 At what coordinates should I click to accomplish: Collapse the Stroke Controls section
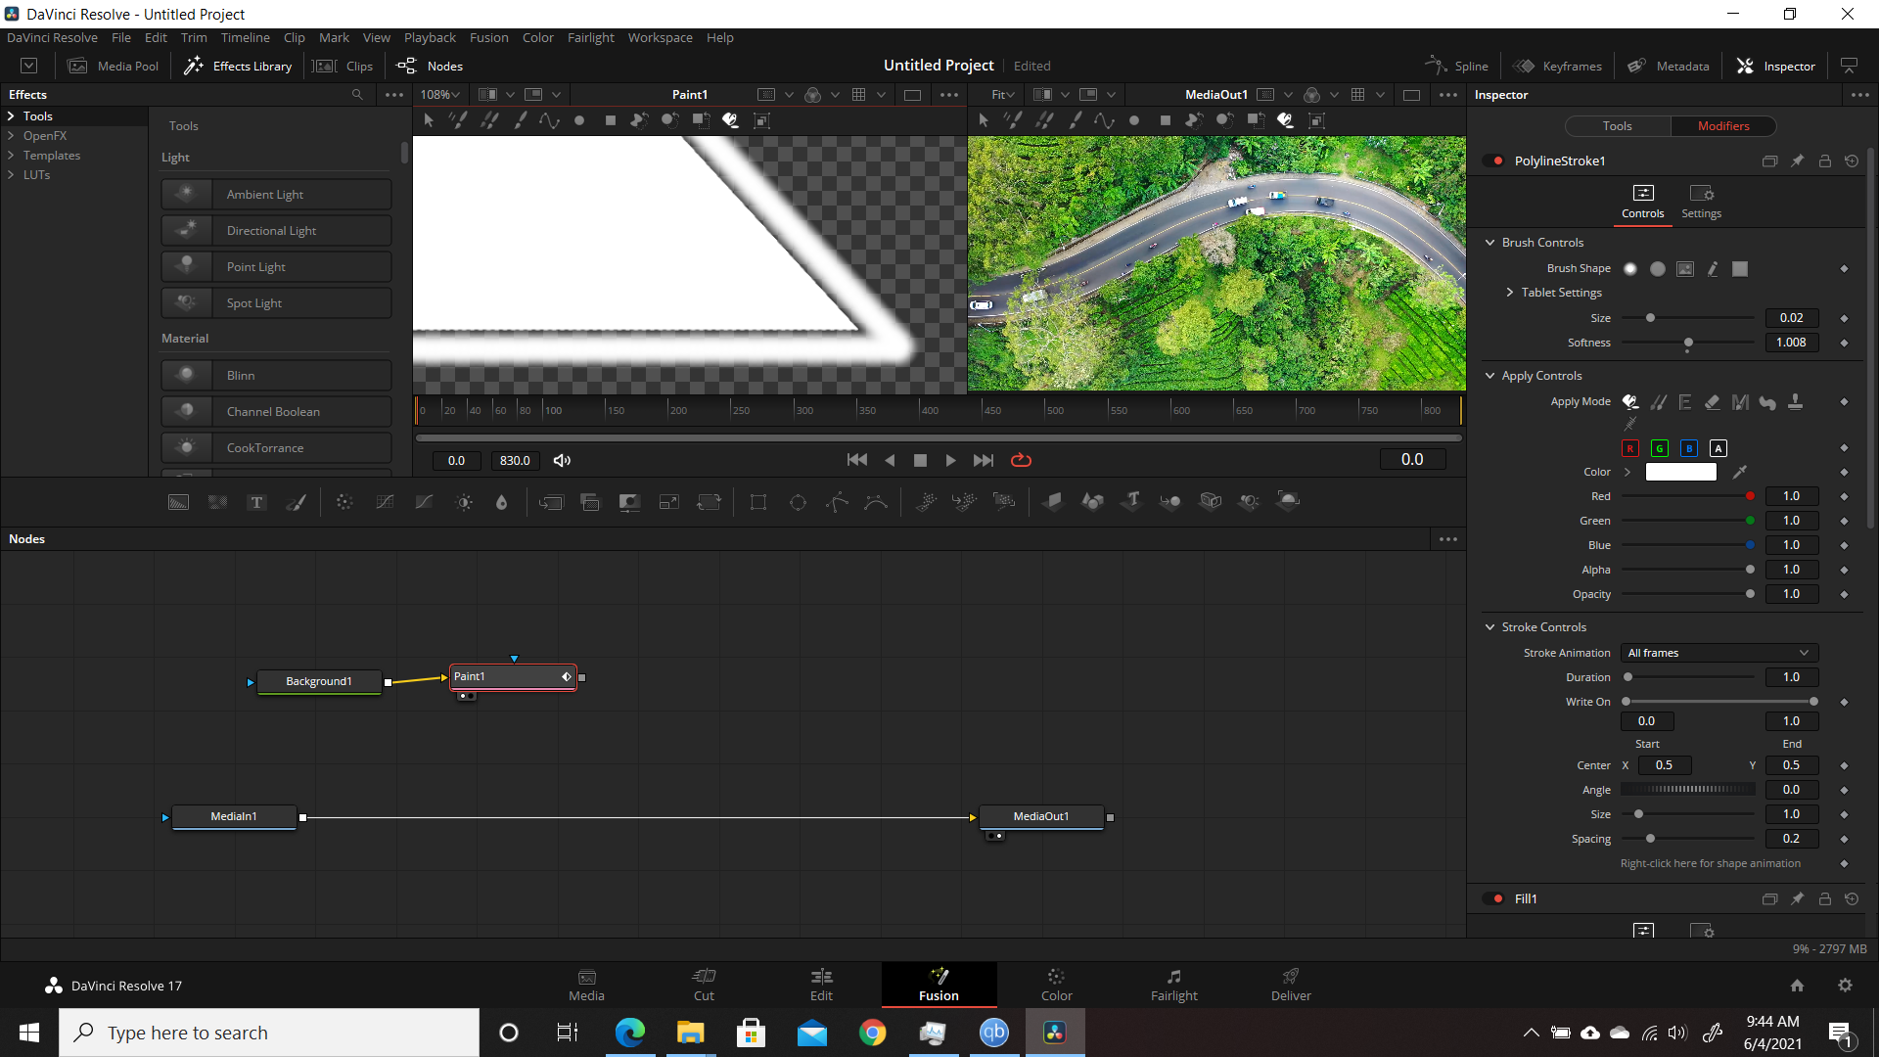pyautogui.click(x=1490, y=627)
